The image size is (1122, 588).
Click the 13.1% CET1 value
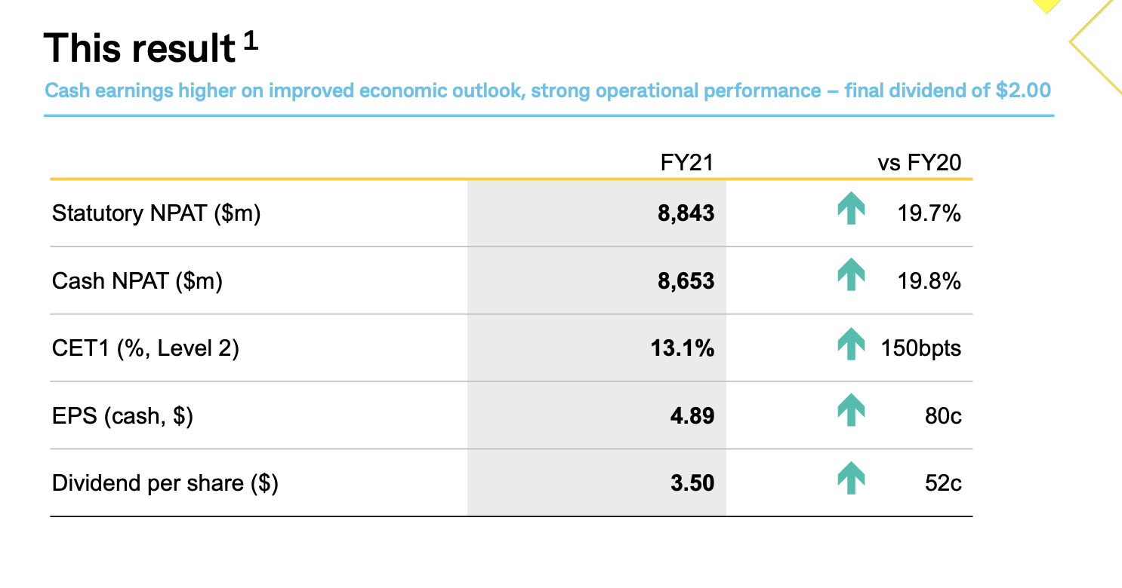(x=683, y=348)
